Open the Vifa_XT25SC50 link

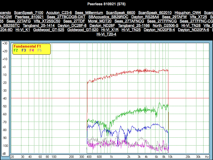point(47,21)
